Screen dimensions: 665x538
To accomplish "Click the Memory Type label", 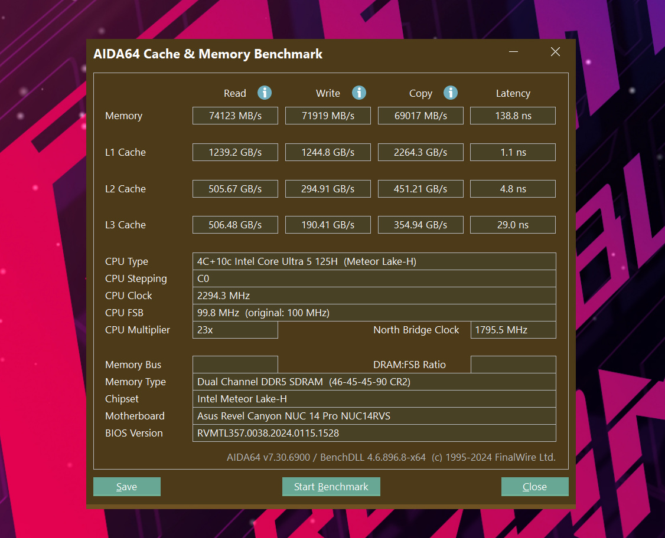I will click(x=135, y=382).
